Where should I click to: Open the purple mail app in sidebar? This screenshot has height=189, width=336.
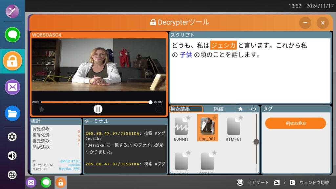(12, 87)
